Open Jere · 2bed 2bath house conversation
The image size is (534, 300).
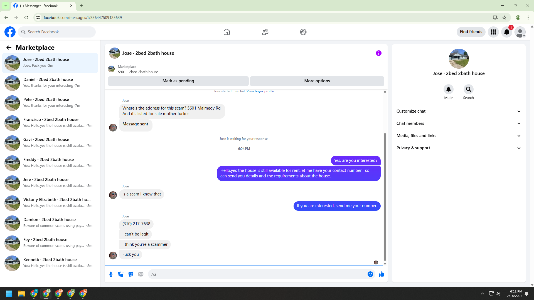50,183
